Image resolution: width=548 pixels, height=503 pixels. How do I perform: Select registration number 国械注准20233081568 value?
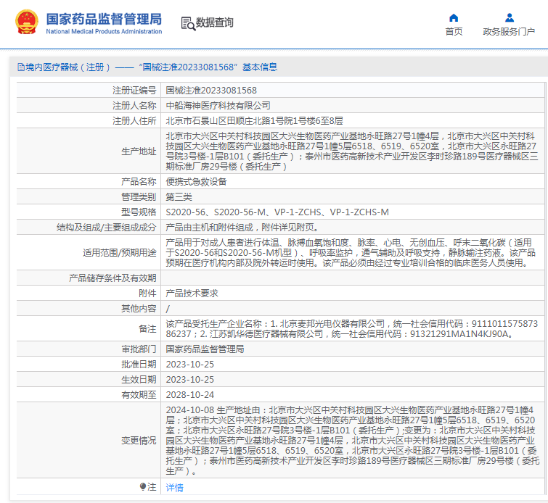(211, 91)
